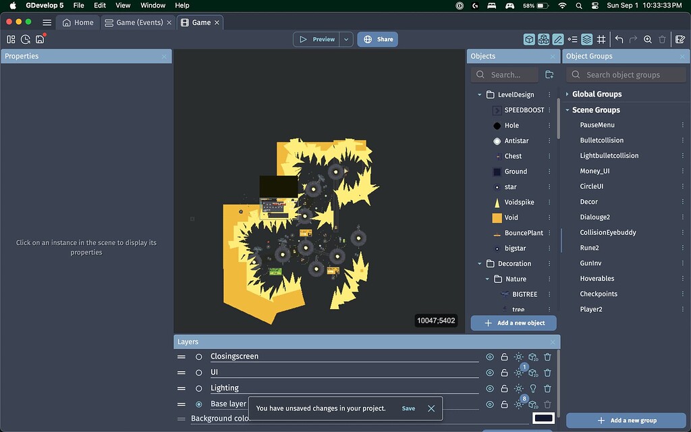Open the Layers panel icon in toolbar
691x432 pixels.
click(587, 39)
